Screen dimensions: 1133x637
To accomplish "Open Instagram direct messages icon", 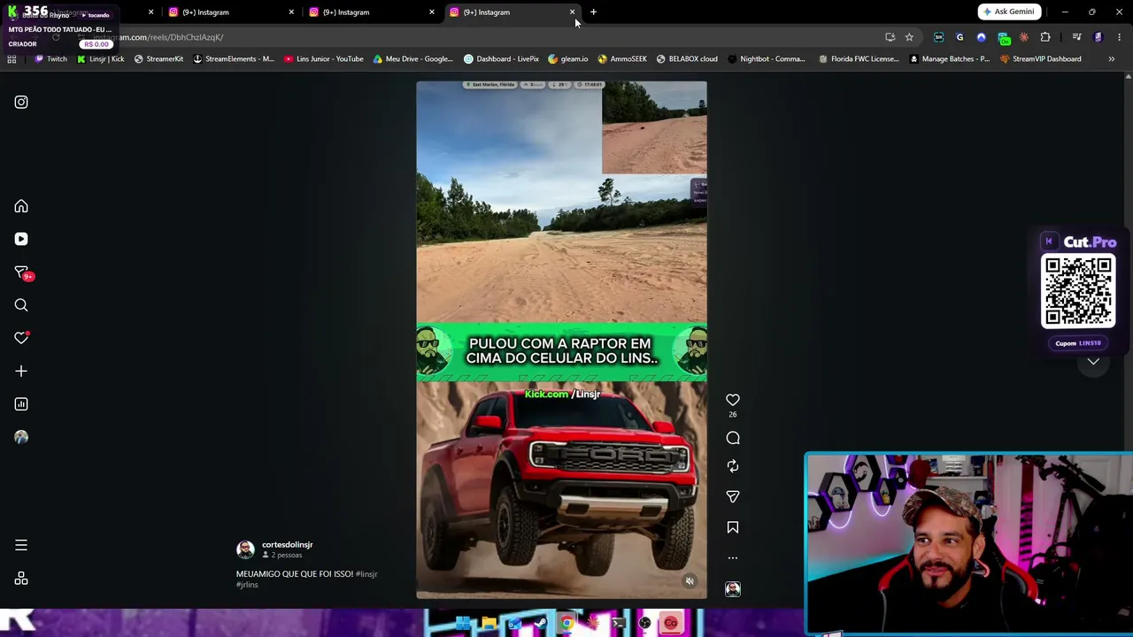I will (x=21, y=272).
